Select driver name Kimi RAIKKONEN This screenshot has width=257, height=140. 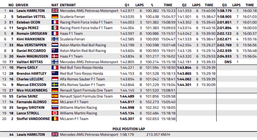coord(30,39)
